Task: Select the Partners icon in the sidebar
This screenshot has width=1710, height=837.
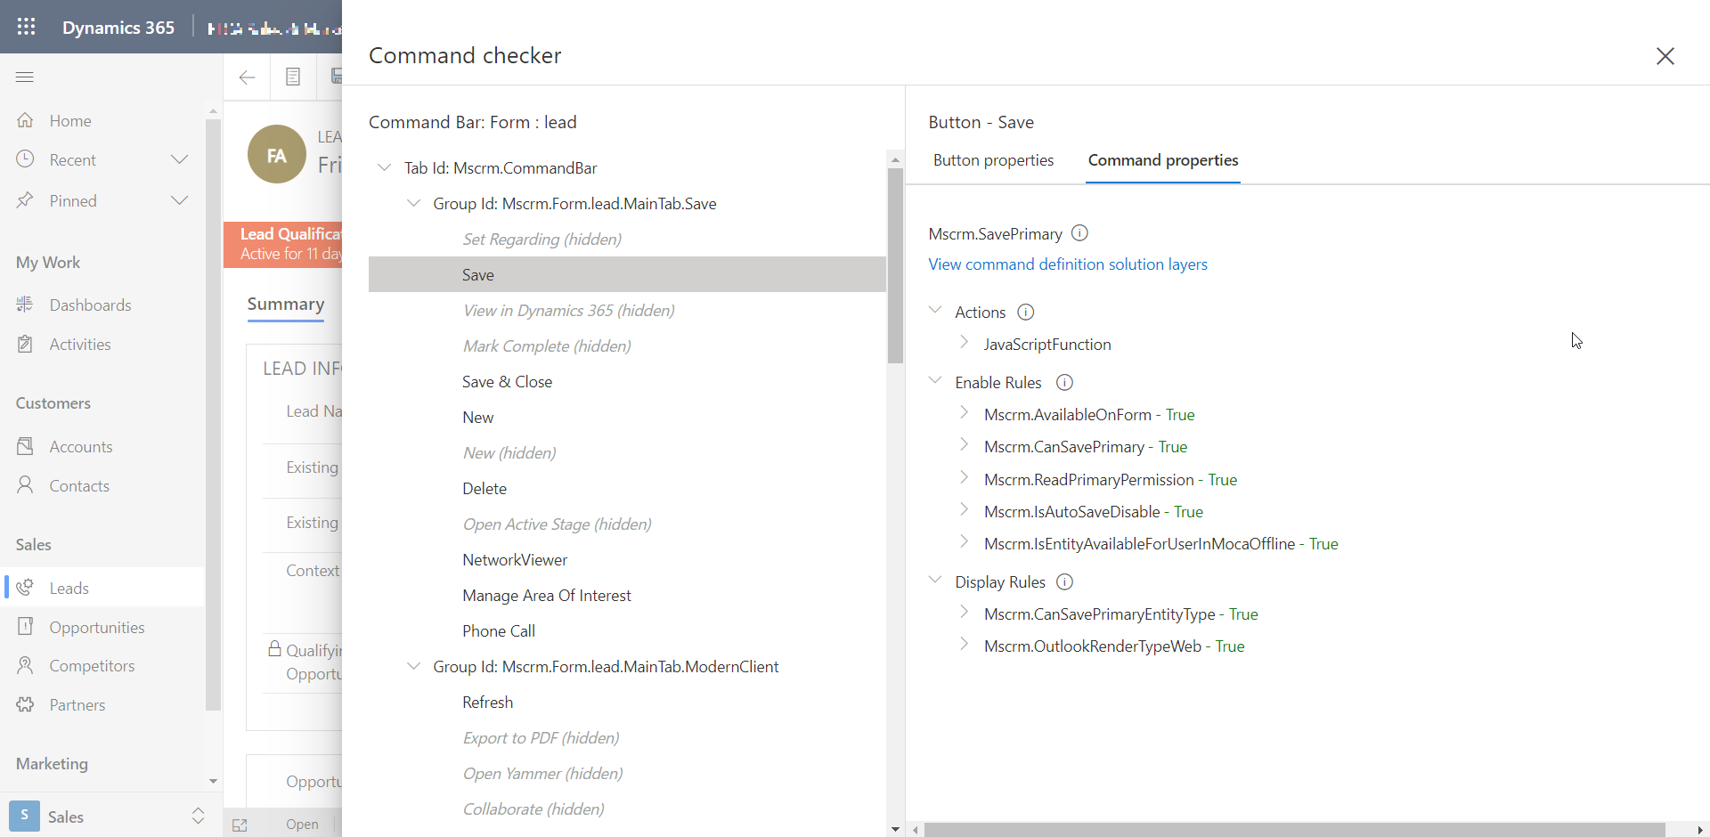Action: tap(26, 703)
